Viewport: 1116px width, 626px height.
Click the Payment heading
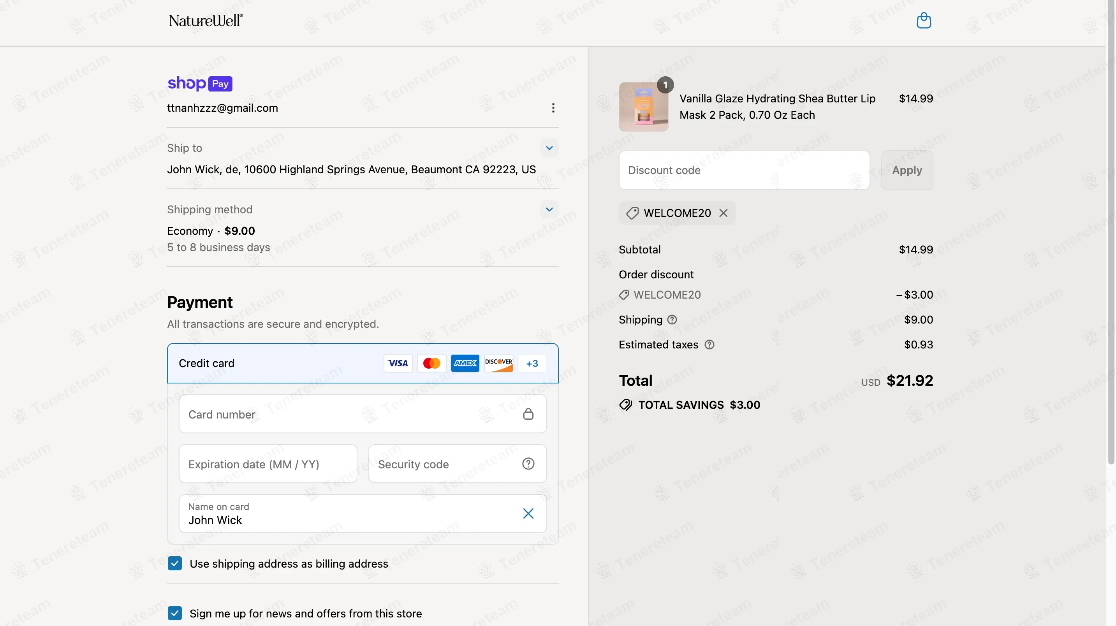pos(200,302)
